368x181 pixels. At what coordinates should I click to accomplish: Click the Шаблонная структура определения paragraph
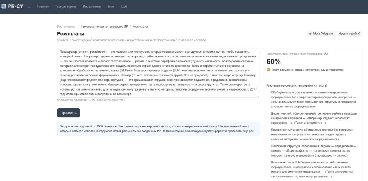(x=314, y=151)
